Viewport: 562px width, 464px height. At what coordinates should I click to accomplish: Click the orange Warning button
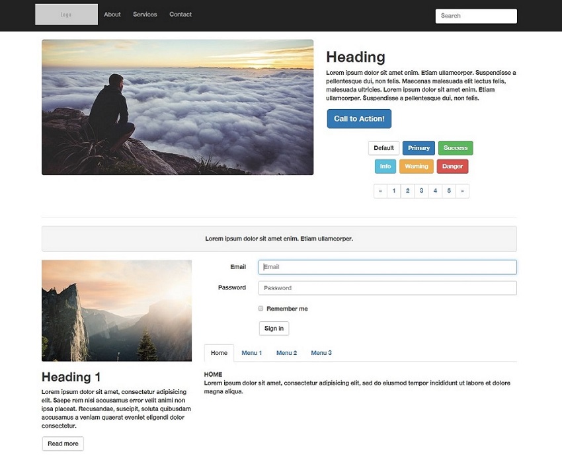pyautogui.click(x=417, y=167)
